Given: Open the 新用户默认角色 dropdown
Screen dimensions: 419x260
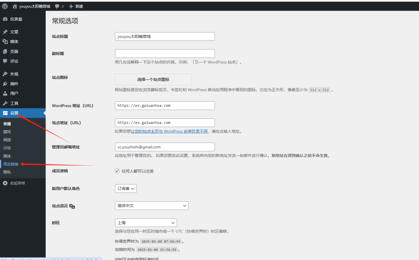Looking at the screenshot, I should click(126, 189).
